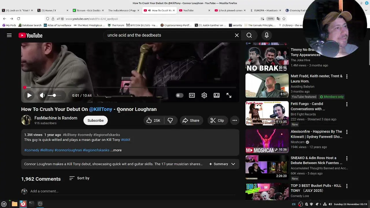Start voice search with microphone
The image size is (370, 208).
(x=267, y=35)
